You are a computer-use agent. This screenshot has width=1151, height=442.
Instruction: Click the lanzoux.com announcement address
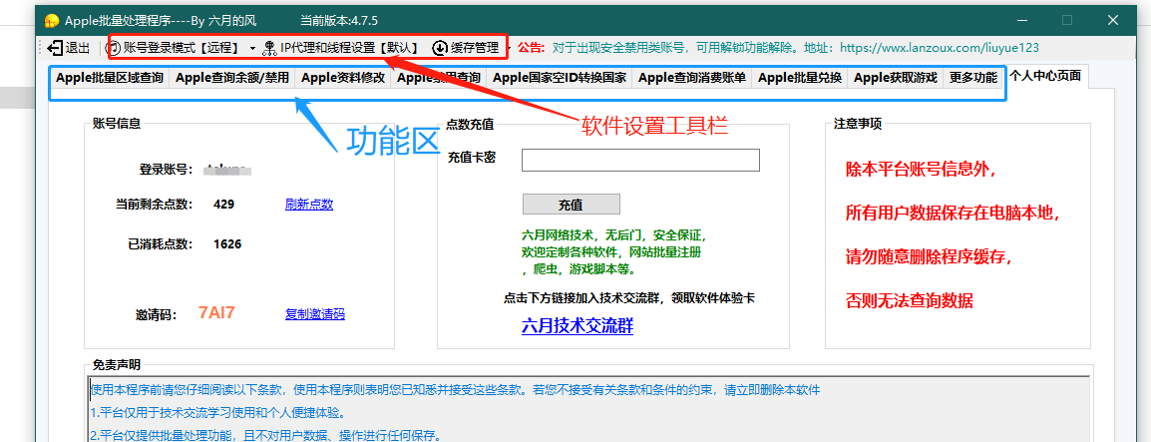[939, 49]
